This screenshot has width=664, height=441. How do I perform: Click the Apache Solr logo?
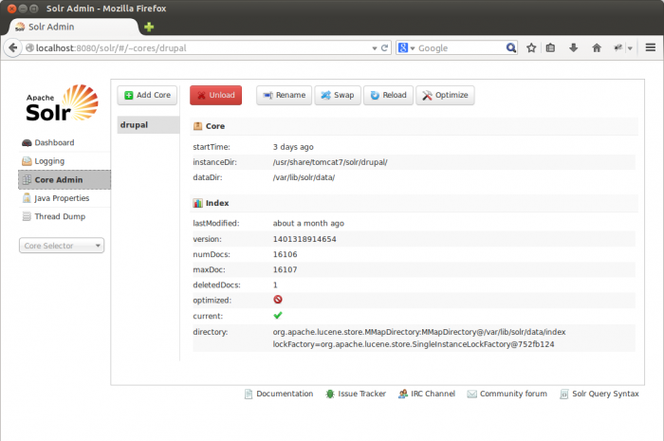[x=62, y=103]
